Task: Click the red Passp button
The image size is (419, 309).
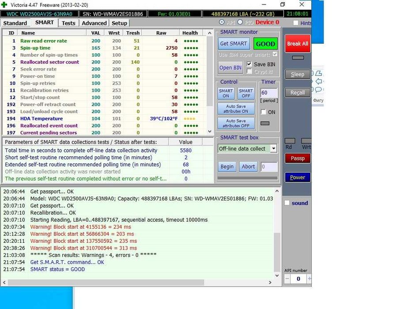Action: pos(298,158)
